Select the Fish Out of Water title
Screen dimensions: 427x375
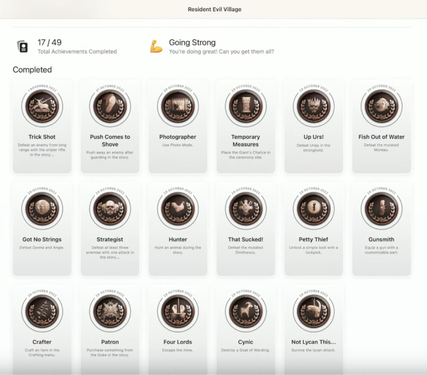(381, 137)
